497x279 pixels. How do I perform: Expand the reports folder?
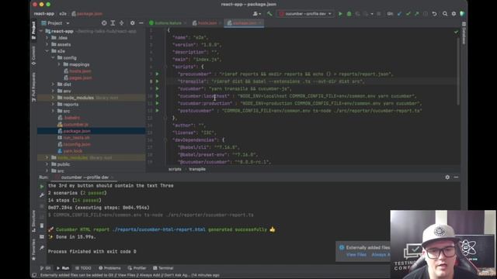click(x=54, y=105)
